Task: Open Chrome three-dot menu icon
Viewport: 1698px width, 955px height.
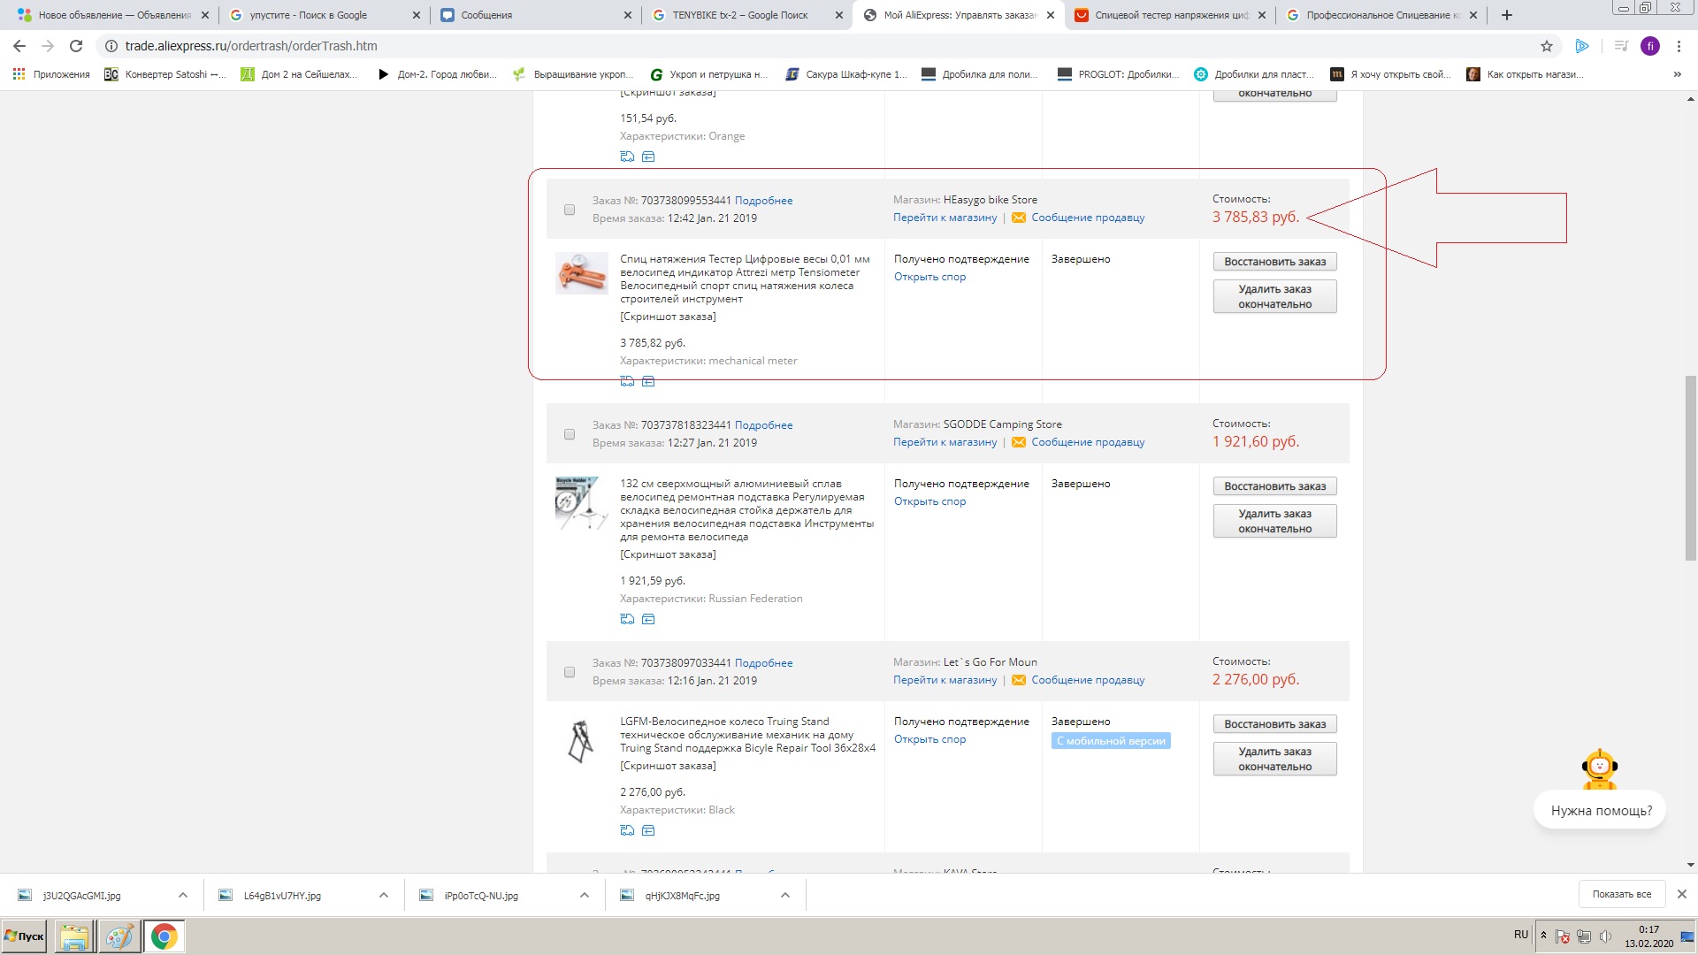Action: (1679, 46)
